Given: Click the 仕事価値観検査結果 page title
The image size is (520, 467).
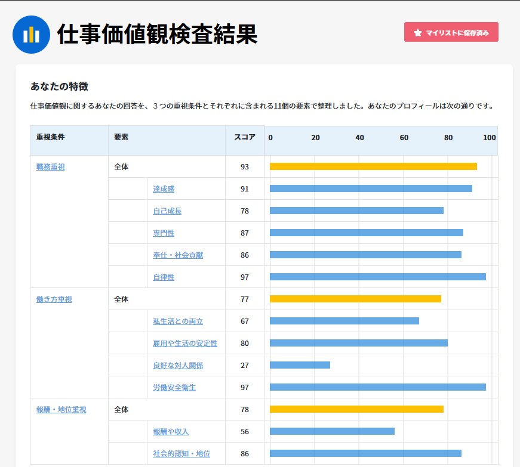Looking at the screenshot, I should pyautogui.click(x=157, y=34).
